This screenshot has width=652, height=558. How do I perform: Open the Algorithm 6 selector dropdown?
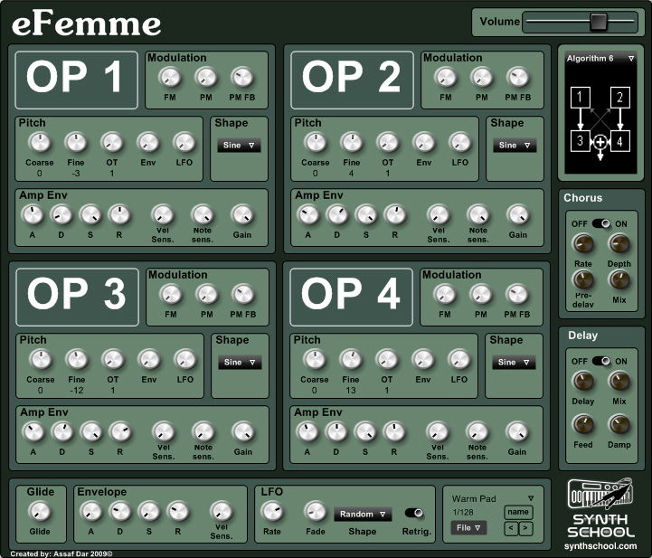(x=600, y=59)
